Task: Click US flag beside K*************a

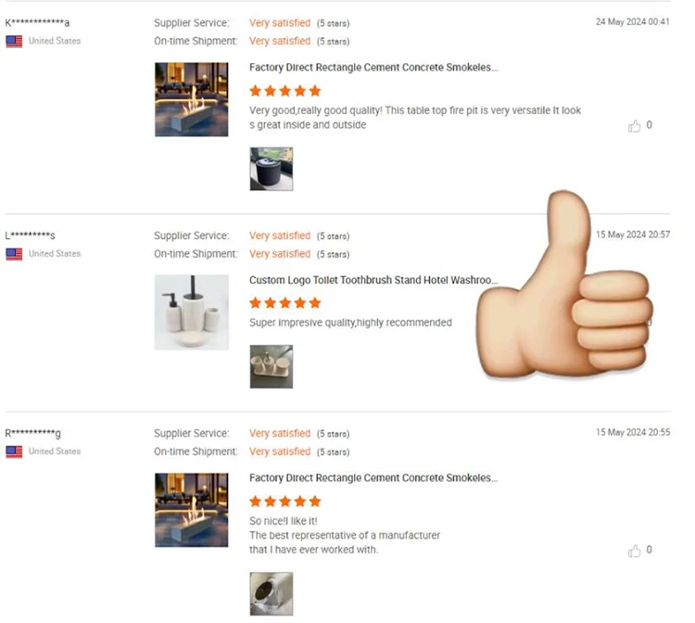Action: [x=14, y=41]
